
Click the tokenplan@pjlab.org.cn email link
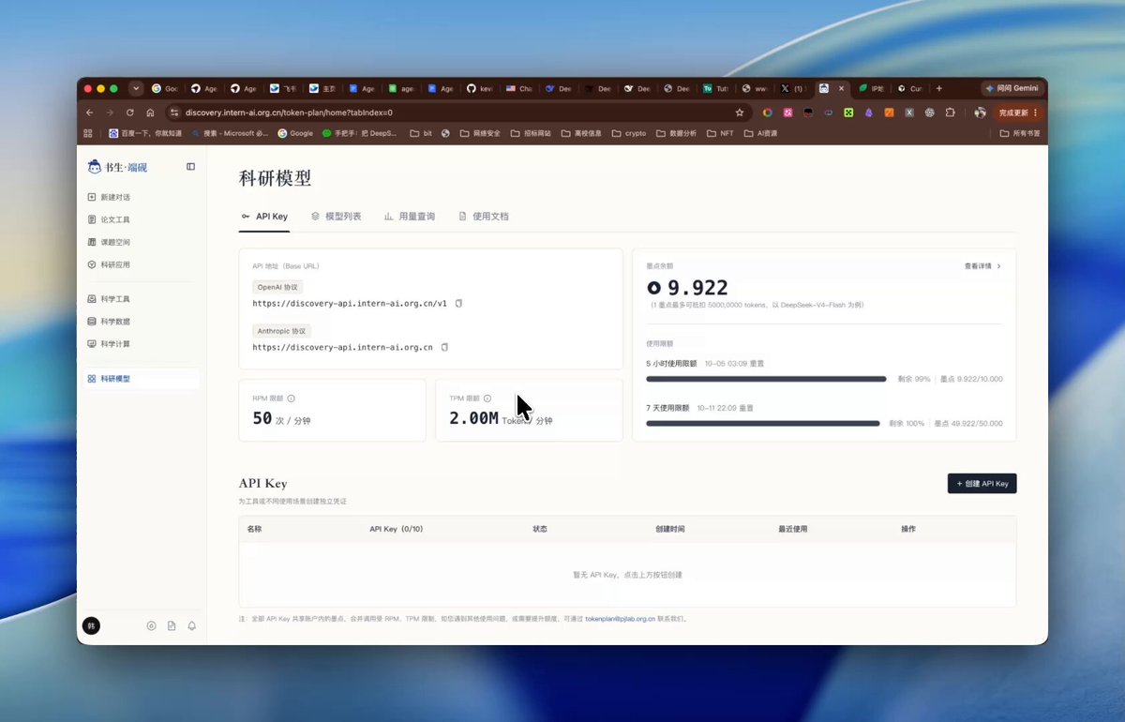pos(620,619)
